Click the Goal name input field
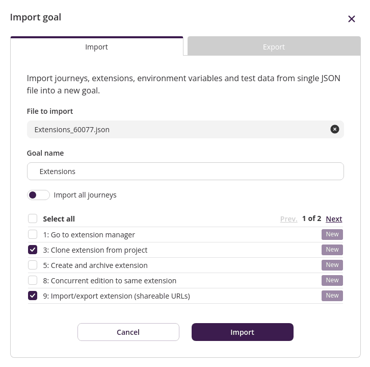The height and width of the screenshot is (367, 370). click(x=185, y=172)
